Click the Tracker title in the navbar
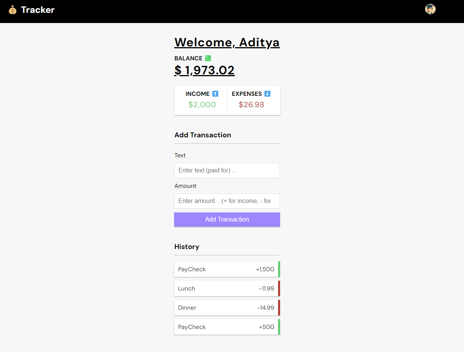Screen dimensions: 464x352 (x=38, y=9)
